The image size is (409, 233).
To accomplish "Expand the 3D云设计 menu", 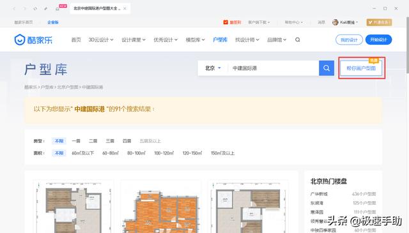I will (101, 40).
